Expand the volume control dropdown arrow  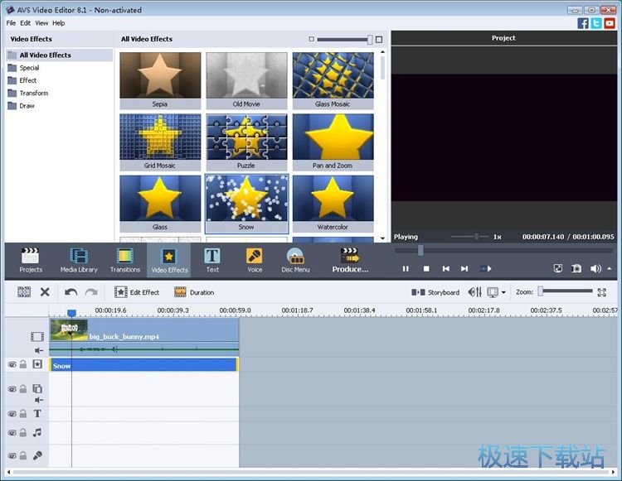tap(610, 269)
